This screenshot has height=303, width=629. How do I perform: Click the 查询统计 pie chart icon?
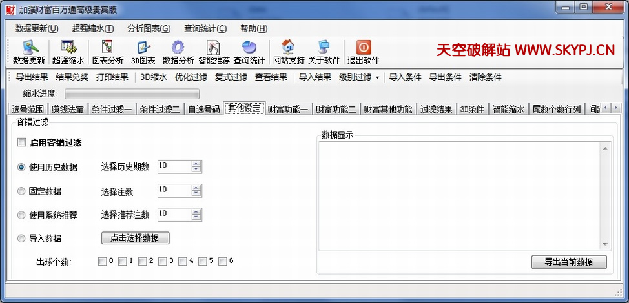click(249, 48)
